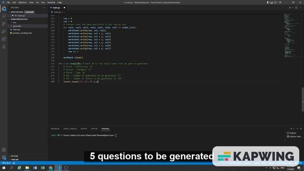Toggle the primary side bar visibility
This screenshot has width=304, height=171.
tap(268, 2)
